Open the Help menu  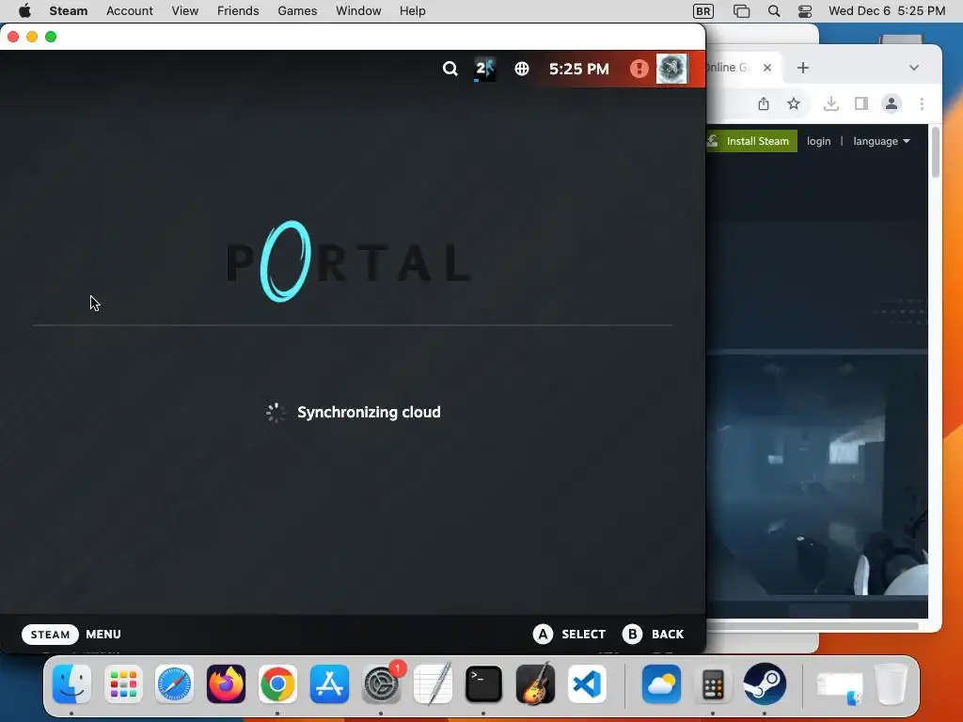(x=413, y=11)
